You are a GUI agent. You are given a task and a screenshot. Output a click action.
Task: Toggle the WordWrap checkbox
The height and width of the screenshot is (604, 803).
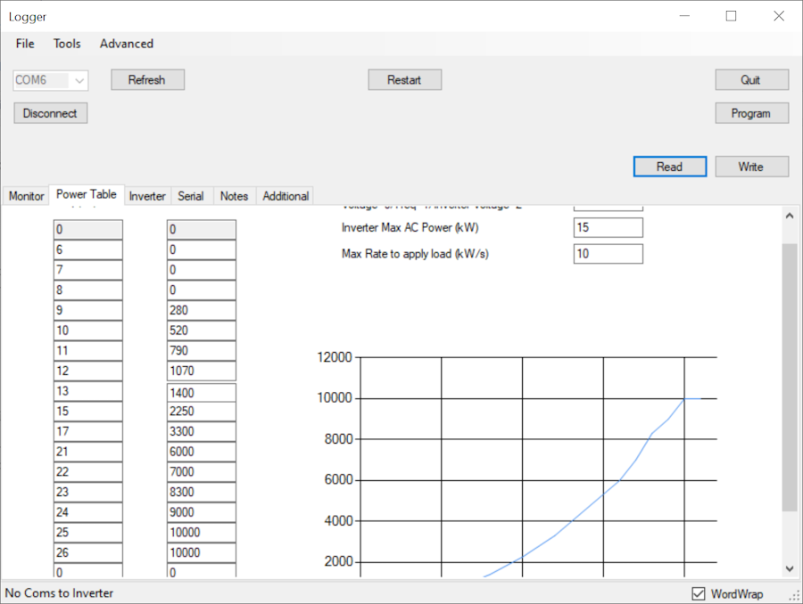tap(699, 593)
